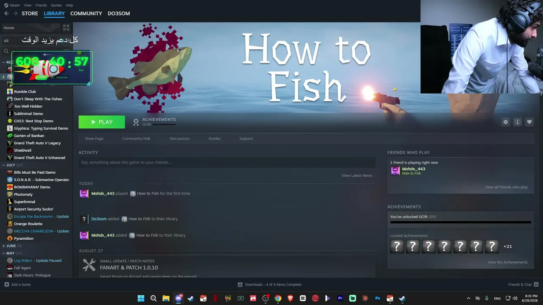Switch to the LIBRARY tab

[54, 14]
